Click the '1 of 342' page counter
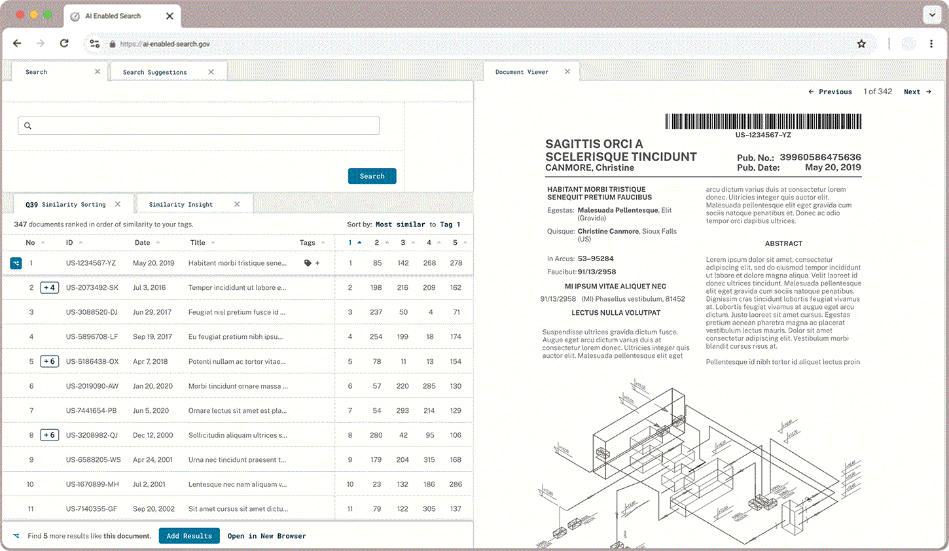The height and width of the screenshot is (551, 949). (x=878, y=92)
